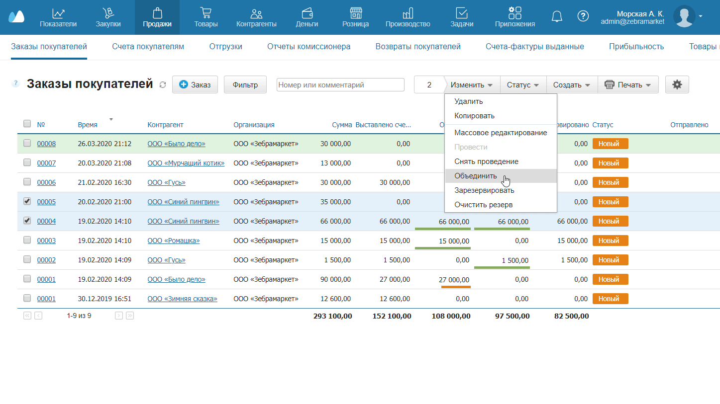The width and height of the screenshot is (720, 404).
Task: Switch to the Отгрузки tab
Action: (x=225, y=47)
